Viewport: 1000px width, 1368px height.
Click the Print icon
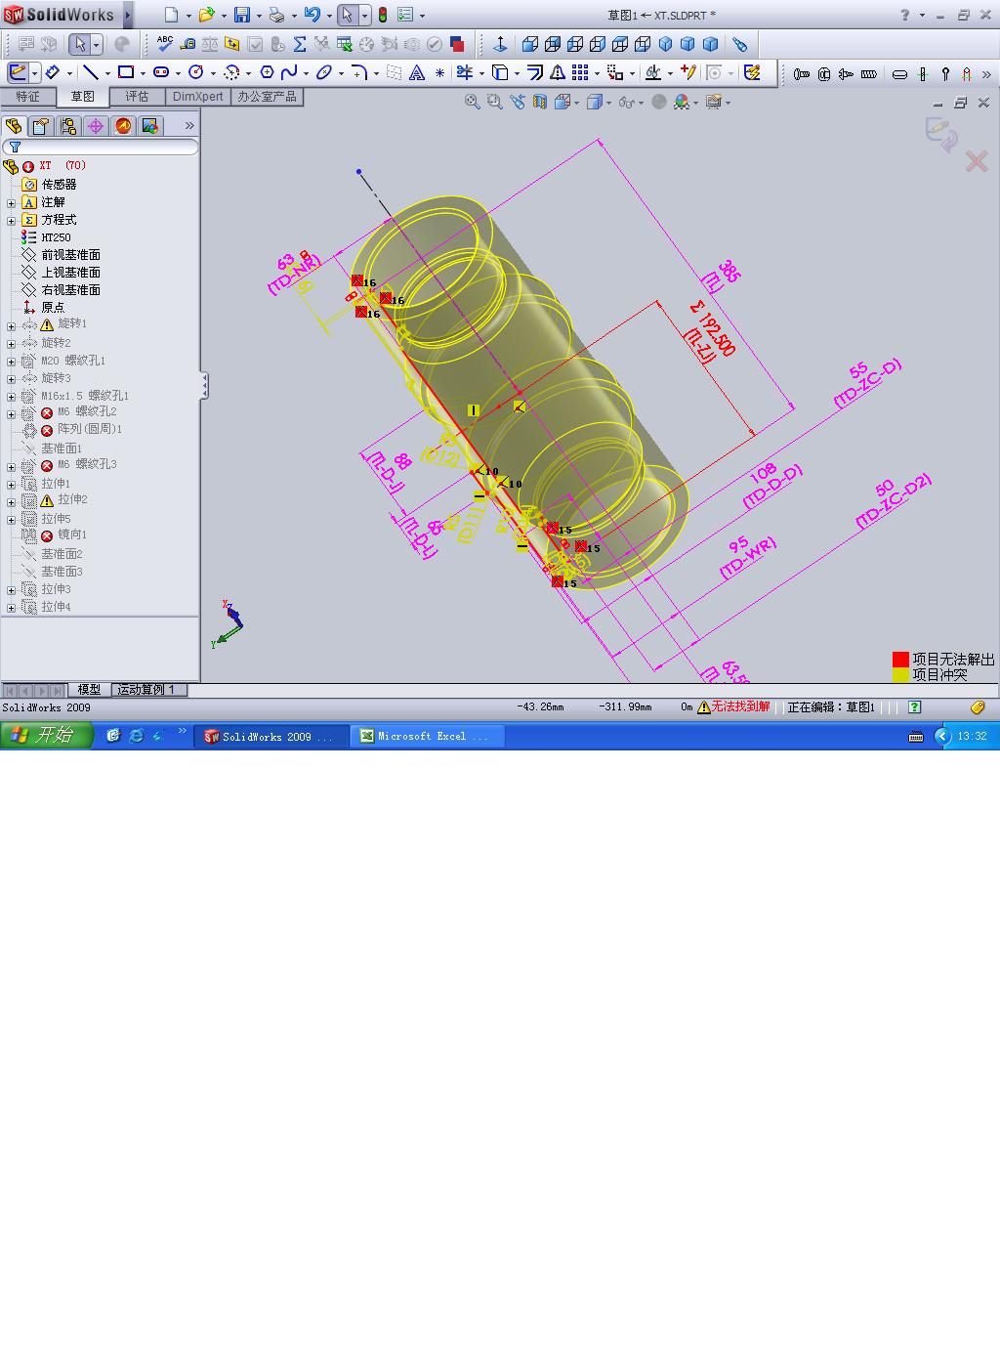pyautogui.click(x=276, y=15)
